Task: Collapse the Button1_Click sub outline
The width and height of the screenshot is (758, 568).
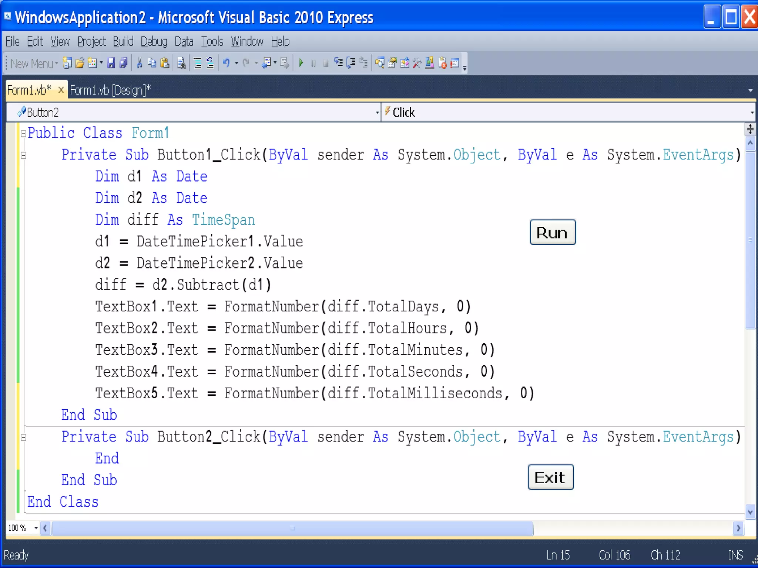Action: [23, 155]
